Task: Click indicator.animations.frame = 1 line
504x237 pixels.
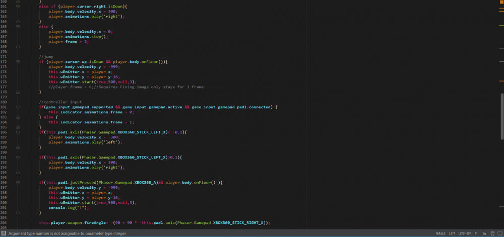Action: 91,122
